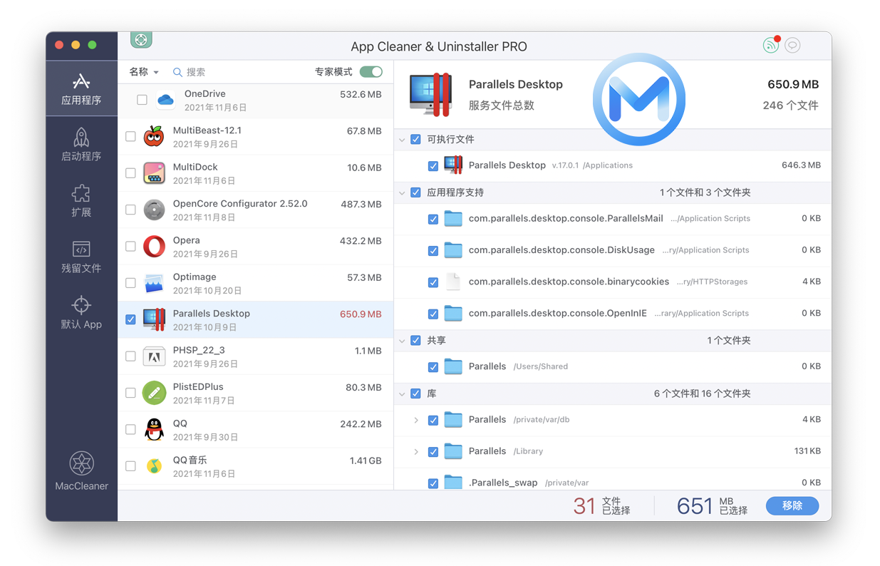
Task: Open the 残留文件 sidebar tab
Action: tap(81, 257)
